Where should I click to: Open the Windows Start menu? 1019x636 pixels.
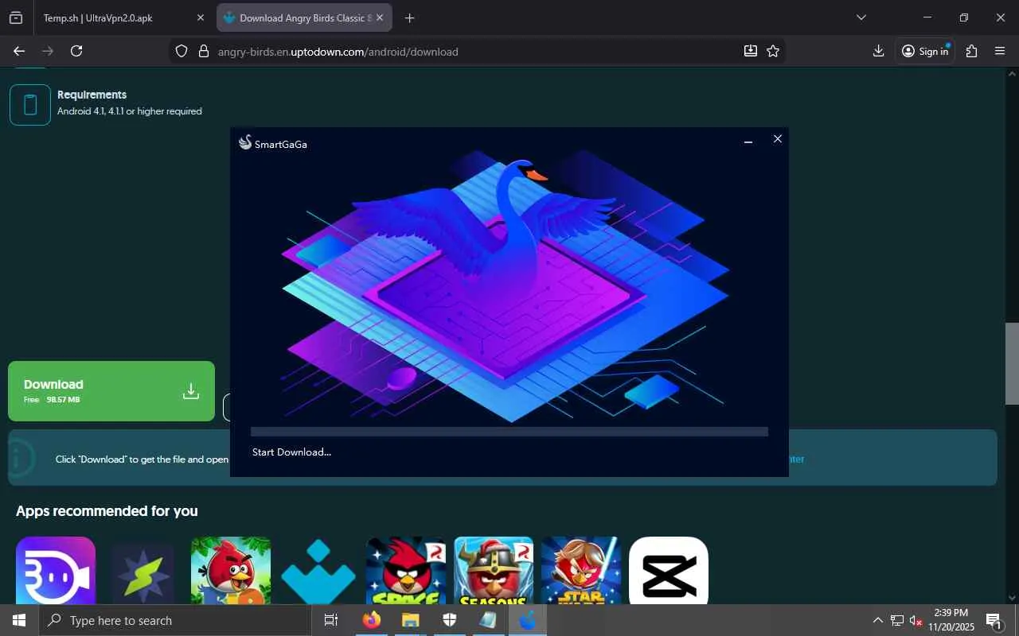click(x=19, y=620)
